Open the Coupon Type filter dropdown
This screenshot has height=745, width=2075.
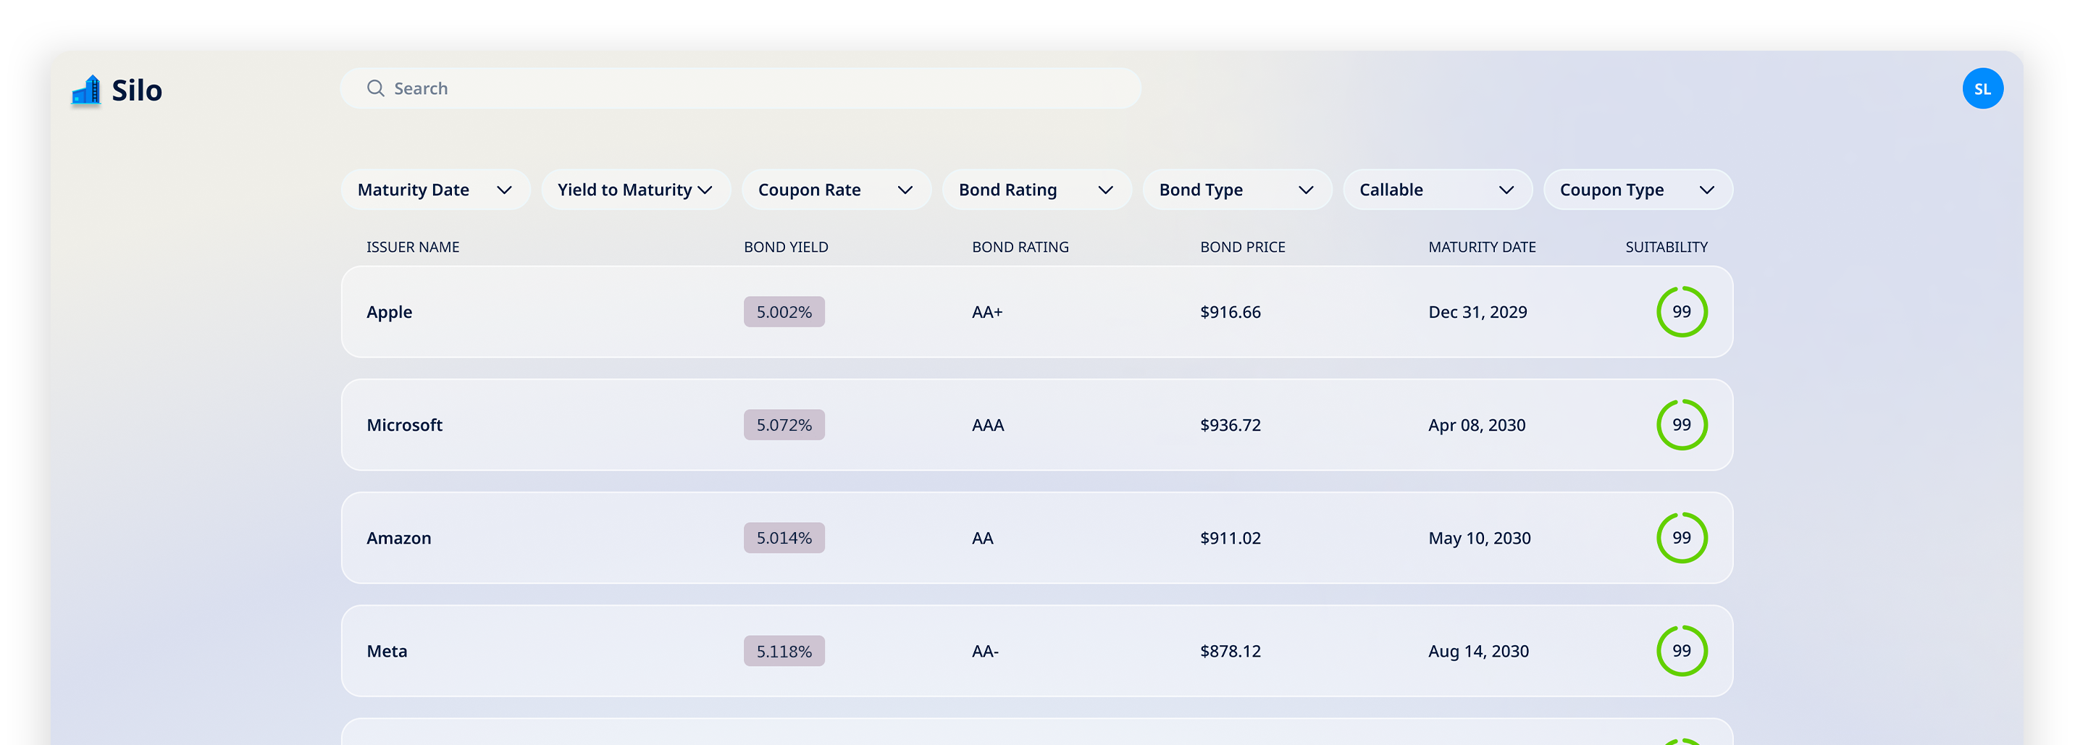click(x=1638, y=190)
